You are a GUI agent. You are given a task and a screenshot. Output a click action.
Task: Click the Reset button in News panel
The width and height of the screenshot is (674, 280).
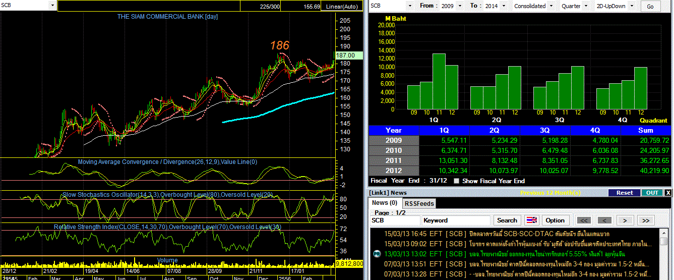tap(624, 193)
